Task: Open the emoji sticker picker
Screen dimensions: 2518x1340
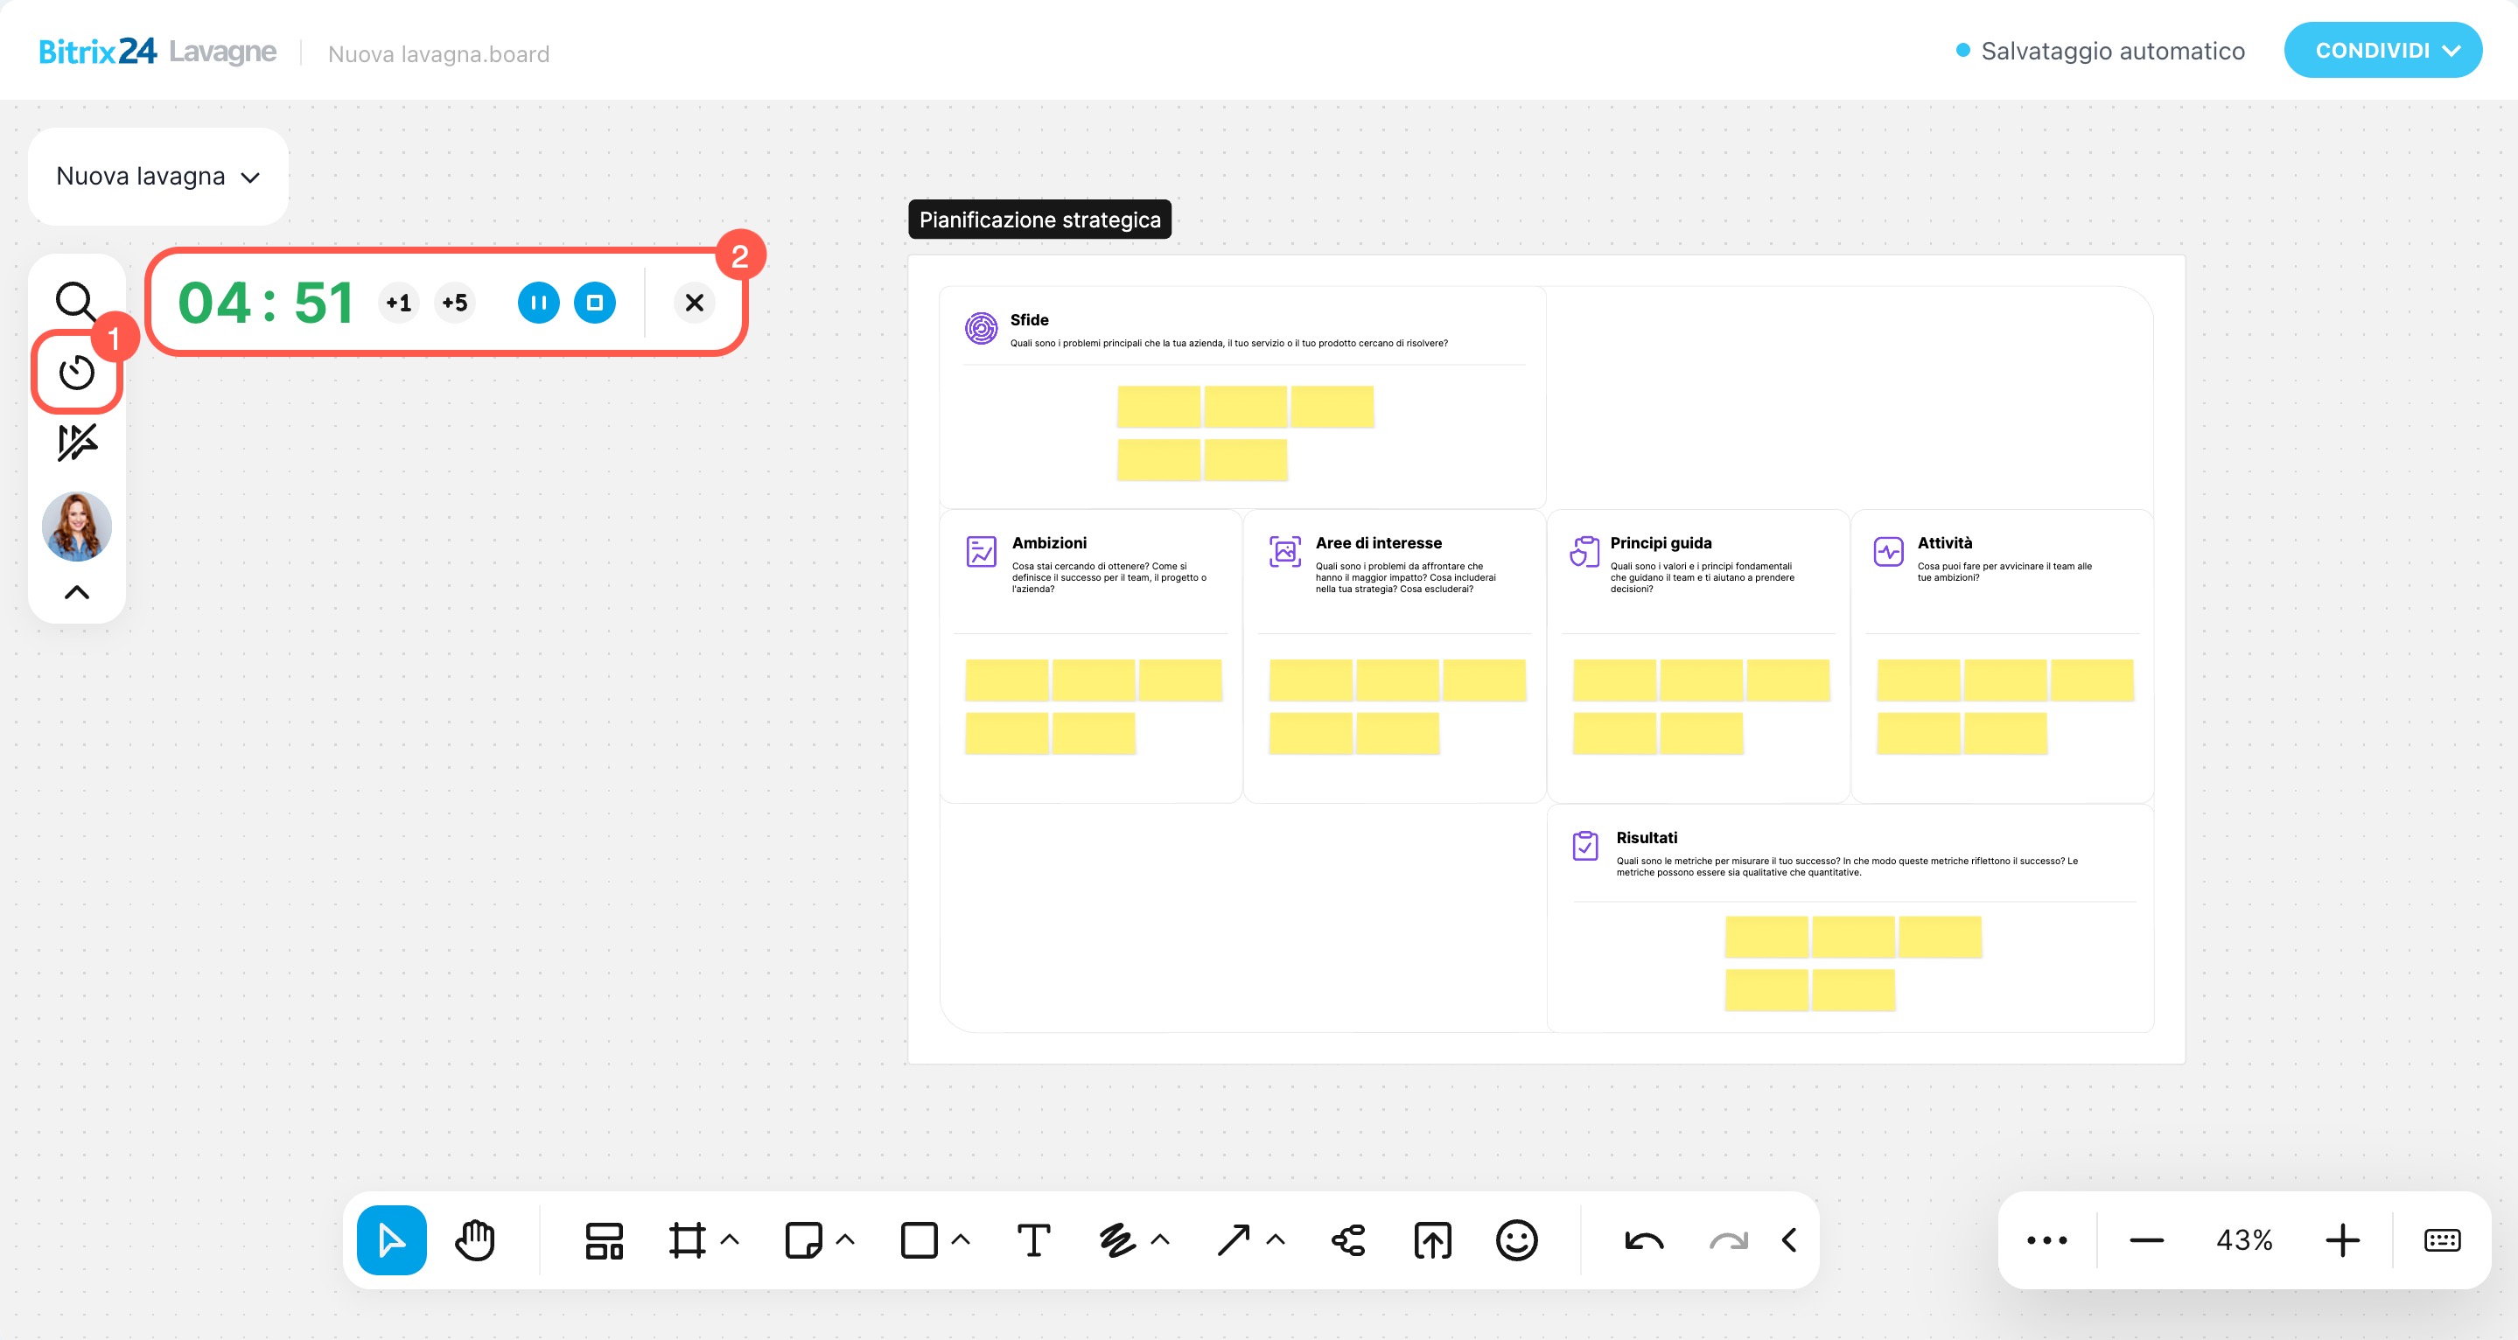Action: click(x=1516, y=1240)
